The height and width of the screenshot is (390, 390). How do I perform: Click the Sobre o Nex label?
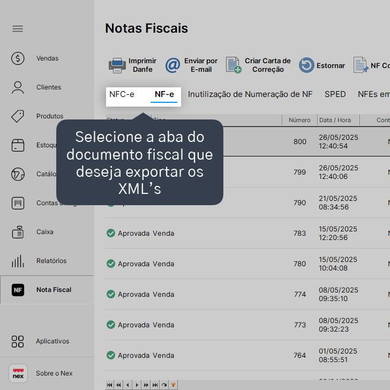(x=54, y=373)
